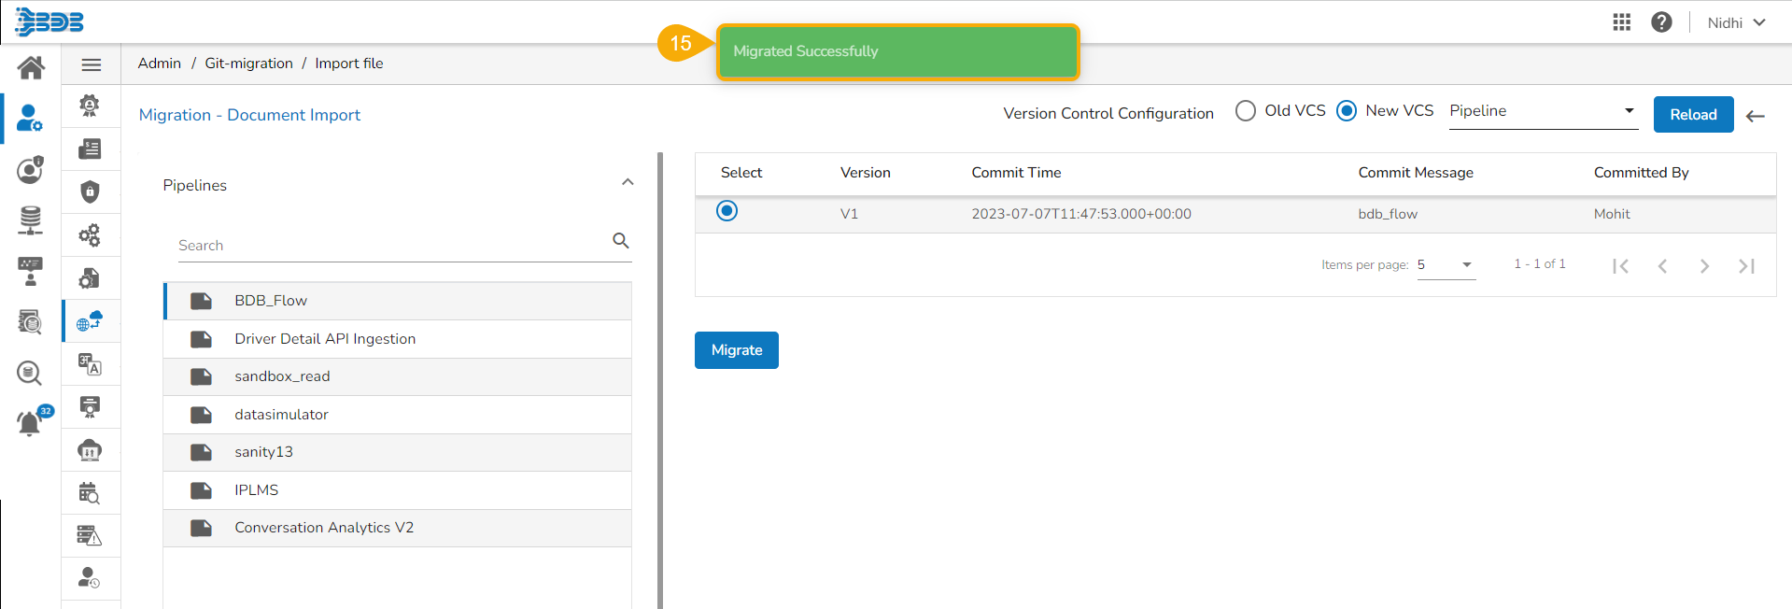Click the Admin breadcrumb
The height and width of the screenshot is (609, 1792).
point(160,64)
